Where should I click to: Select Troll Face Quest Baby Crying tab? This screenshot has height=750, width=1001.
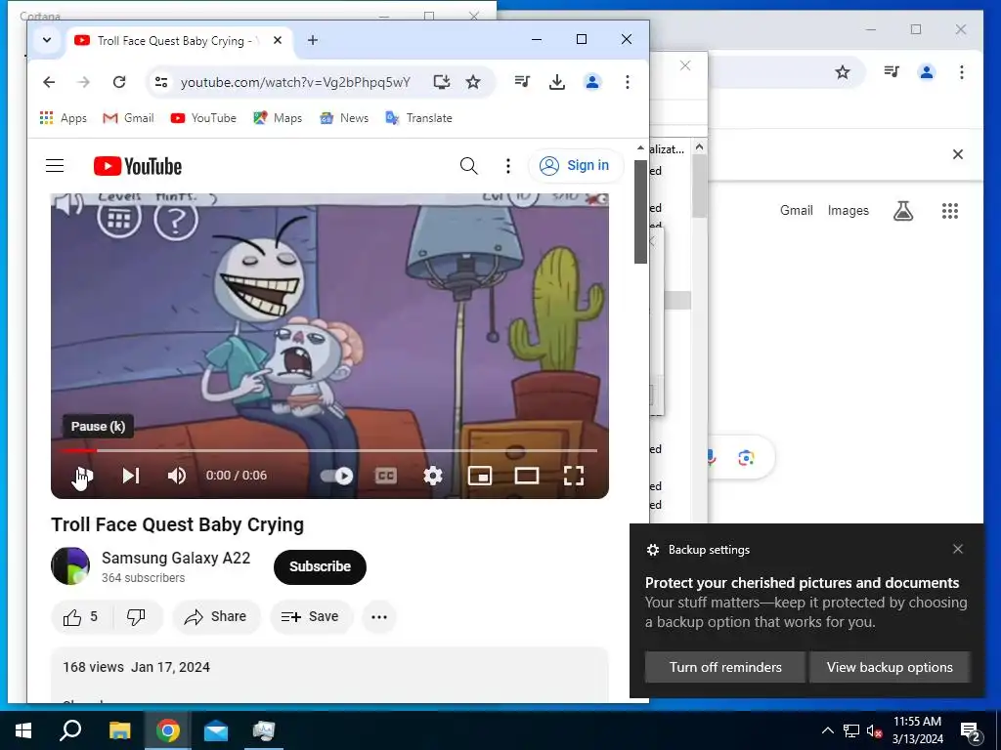click(x=179, y=41)
